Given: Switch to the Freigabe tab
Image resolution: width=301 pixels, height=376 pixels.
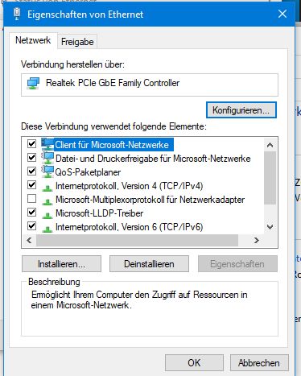Looking at the screenshot, I should coord(77,42).
